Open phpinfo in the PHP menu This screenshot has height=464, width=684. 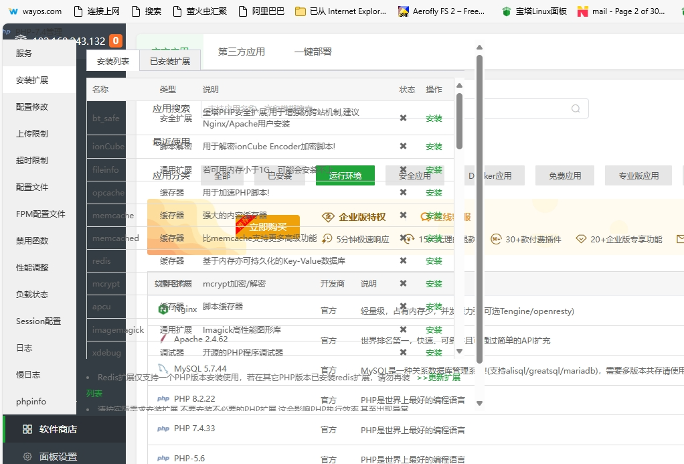(x=39, y=402)
